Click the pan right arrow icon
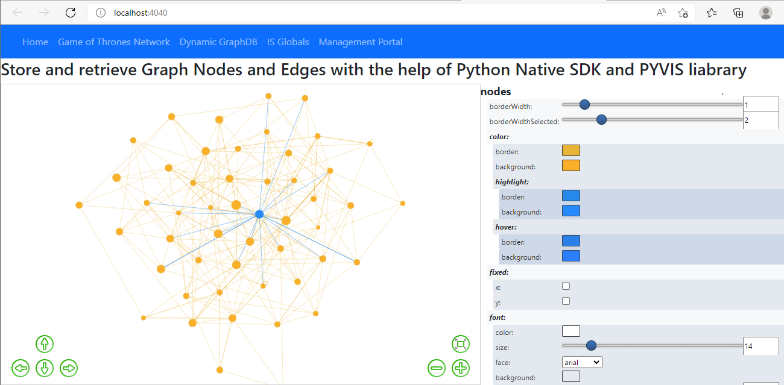Screen dimensions: 784x385 point(69,368)
